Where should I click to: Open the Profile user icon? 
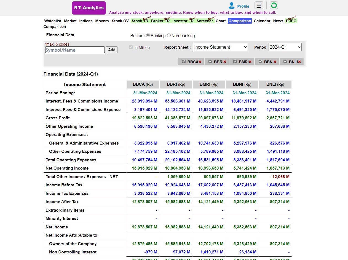click(x=232, y=6)
